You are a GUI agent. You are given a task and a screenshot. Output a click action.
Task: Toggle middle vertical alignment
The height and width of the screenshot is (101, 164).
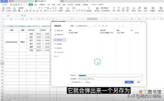pyautogui.click(x=48, y=8)
